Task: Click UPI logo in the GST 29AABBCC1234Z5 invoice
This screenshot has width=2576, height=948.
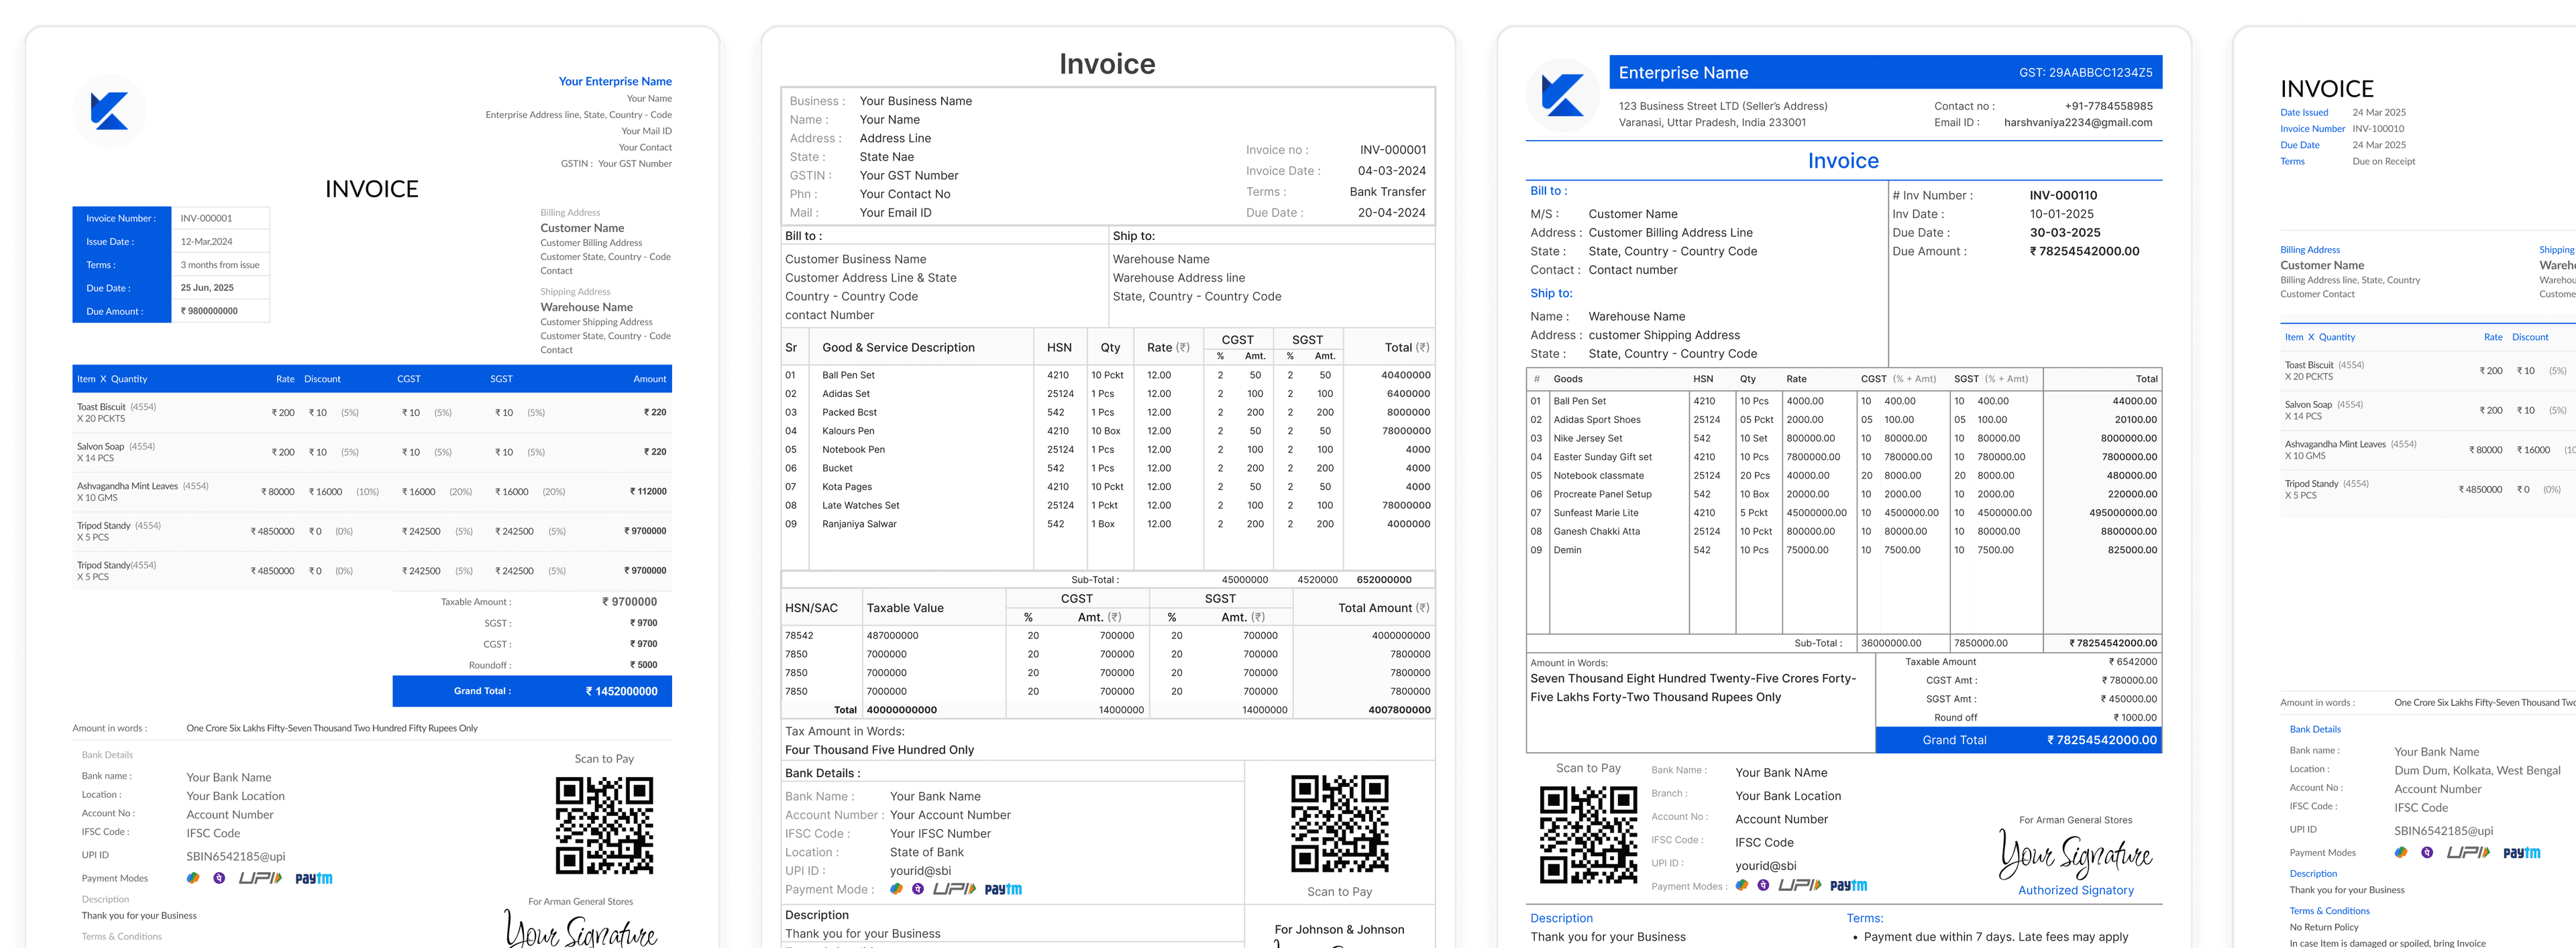Action: pos(1800,885)
